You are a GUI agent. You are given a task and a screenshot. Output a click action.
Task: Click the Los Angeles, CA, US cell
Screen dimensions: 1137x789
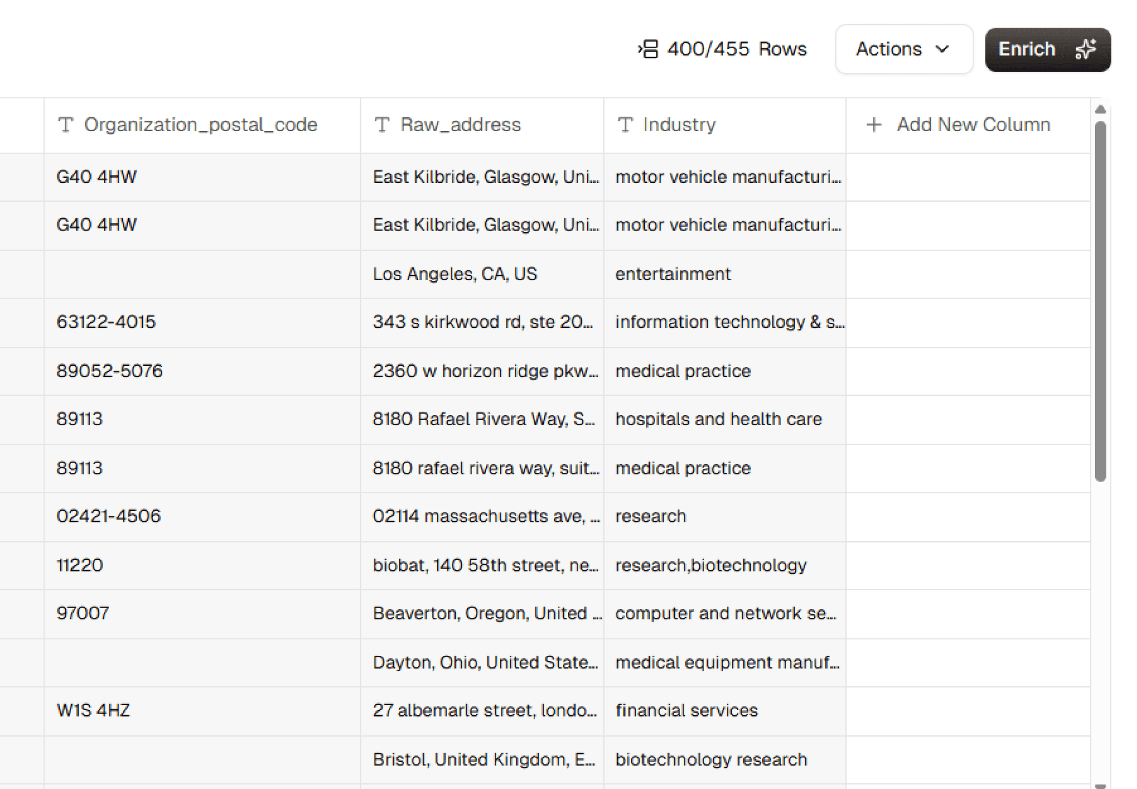[x=455, y=274]
